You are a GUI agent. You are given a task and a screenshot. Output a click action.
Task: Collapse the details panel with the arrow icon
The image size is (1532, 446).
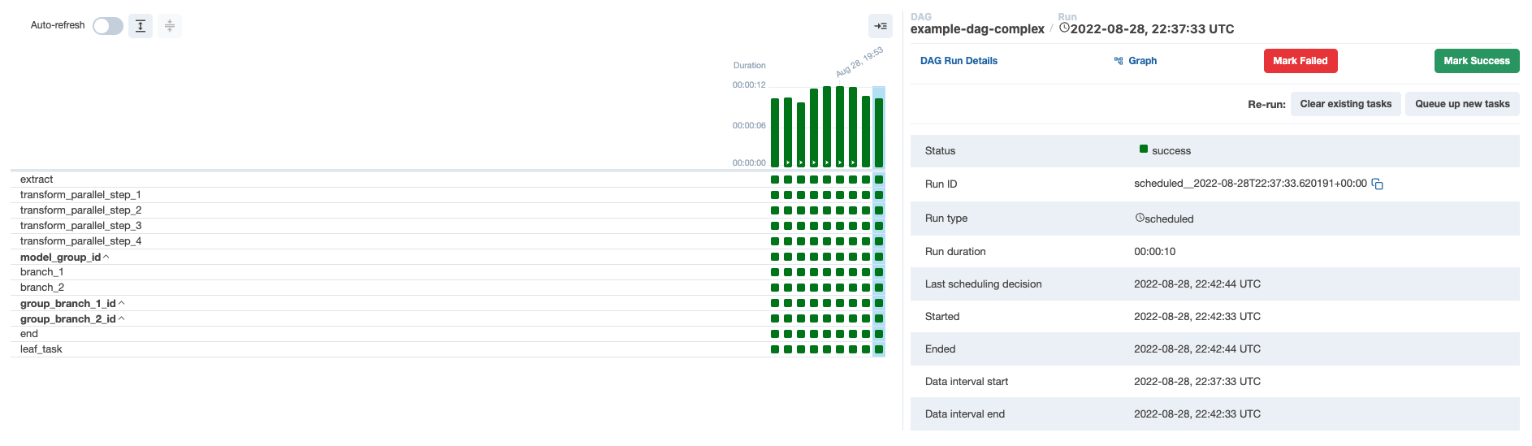[881, 26]
